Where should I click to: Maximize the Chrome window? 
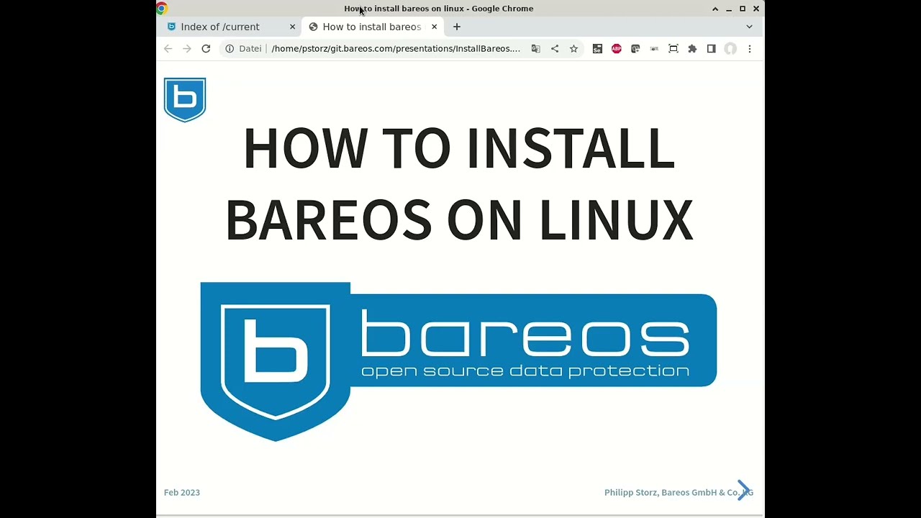coord(743,9)
